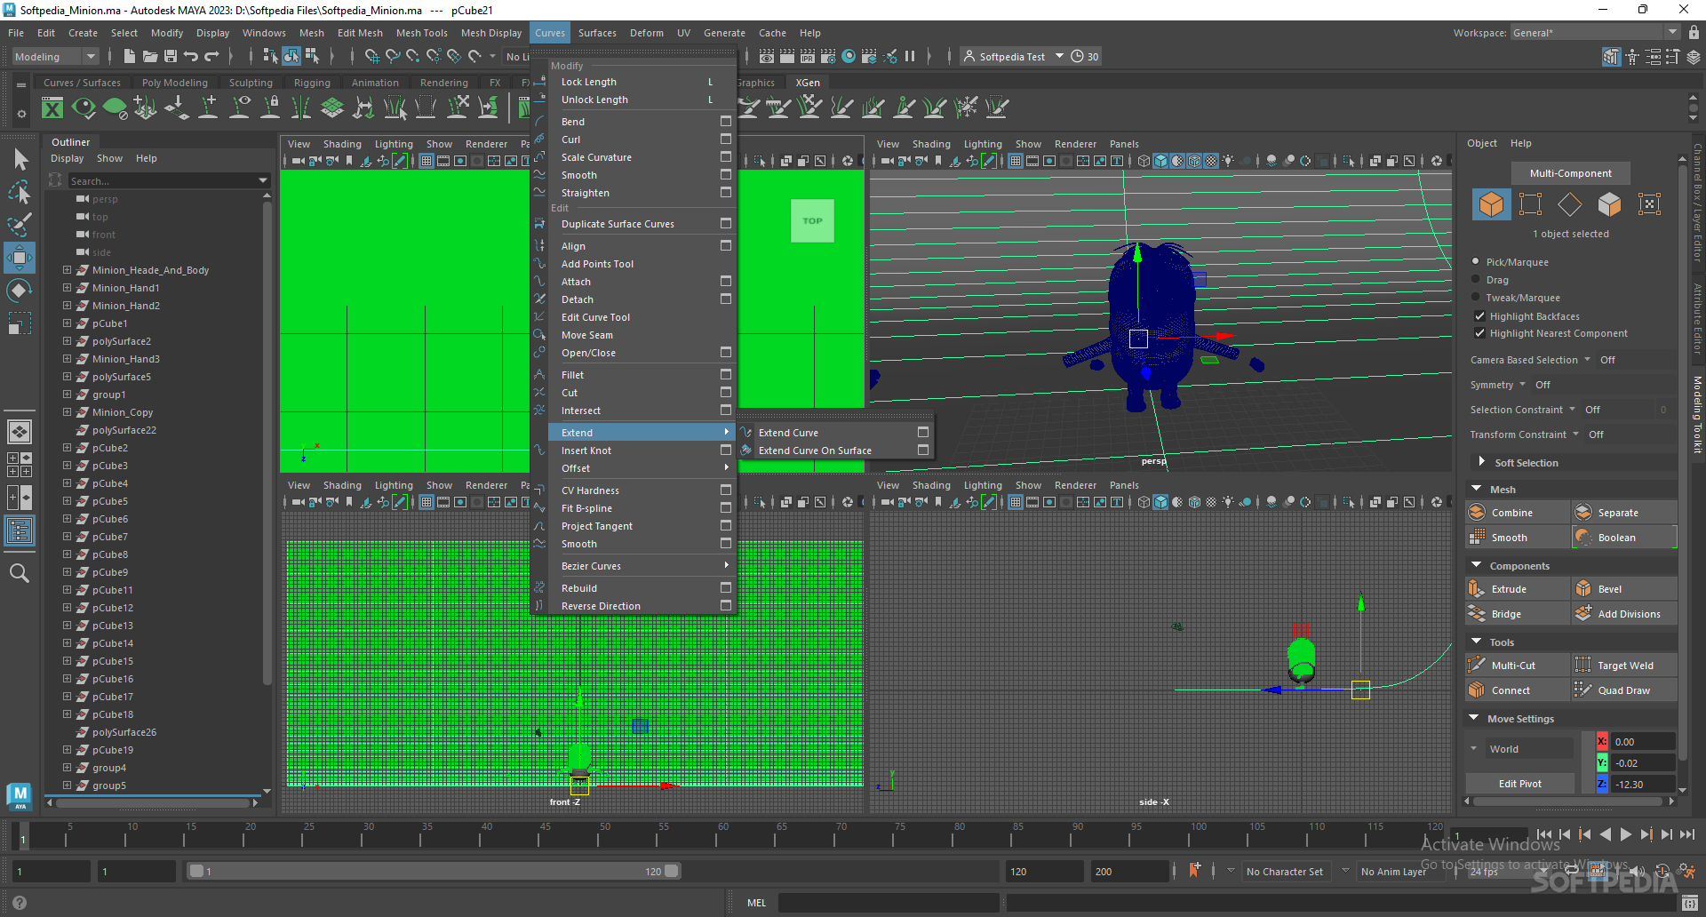The image size is (1706, 917).
Task: Click the Object selection cube icon
Action: [x=1492, y=204]
